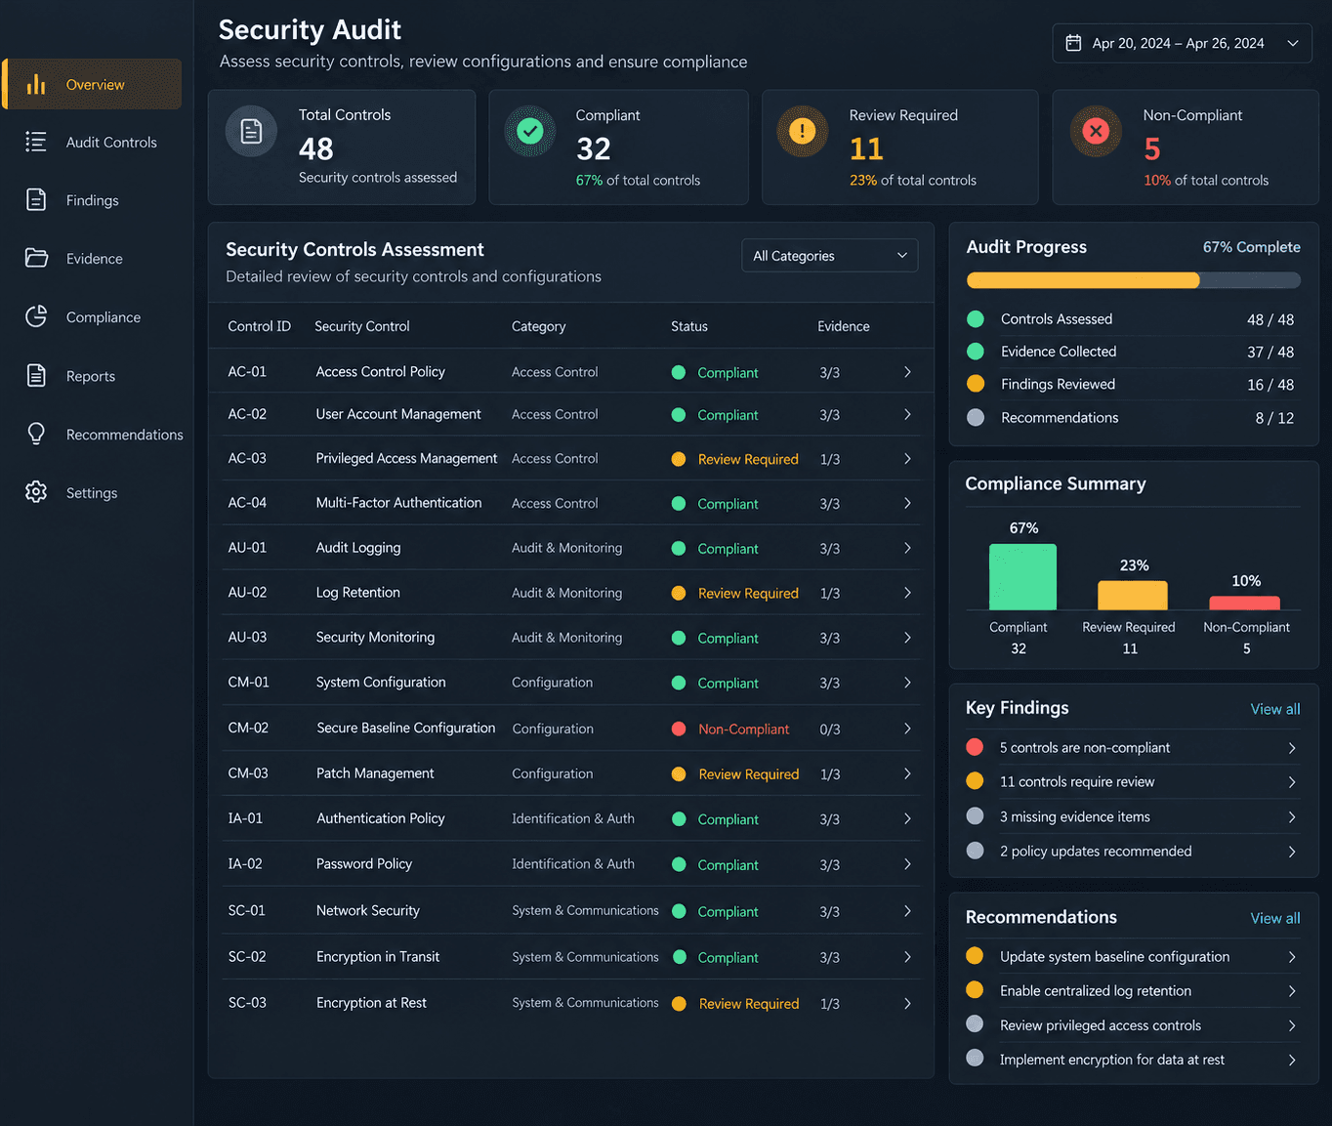Click the 67% Complete label
The height and width of the screenshot is (1126, 1332).
pyautogui.click(x=1252, y=247)
